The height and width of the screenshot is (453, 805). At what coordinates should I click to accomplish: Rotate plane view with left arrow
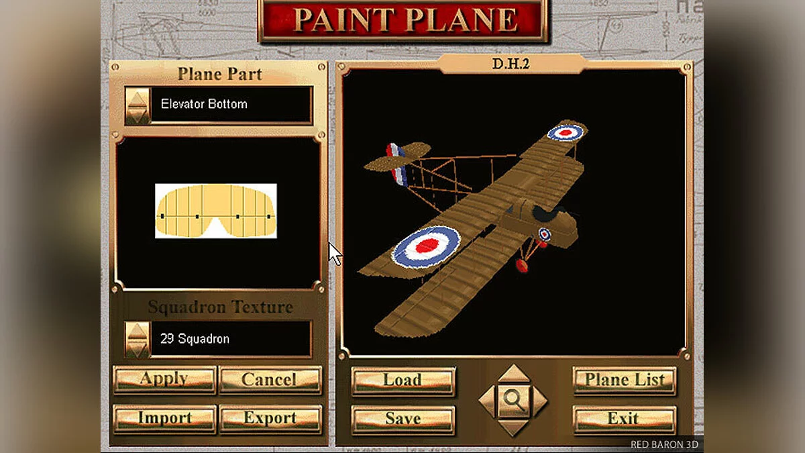coord(487,401)
